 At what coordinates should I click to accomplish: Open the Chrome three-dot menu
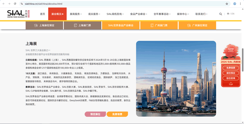[241, 4]
